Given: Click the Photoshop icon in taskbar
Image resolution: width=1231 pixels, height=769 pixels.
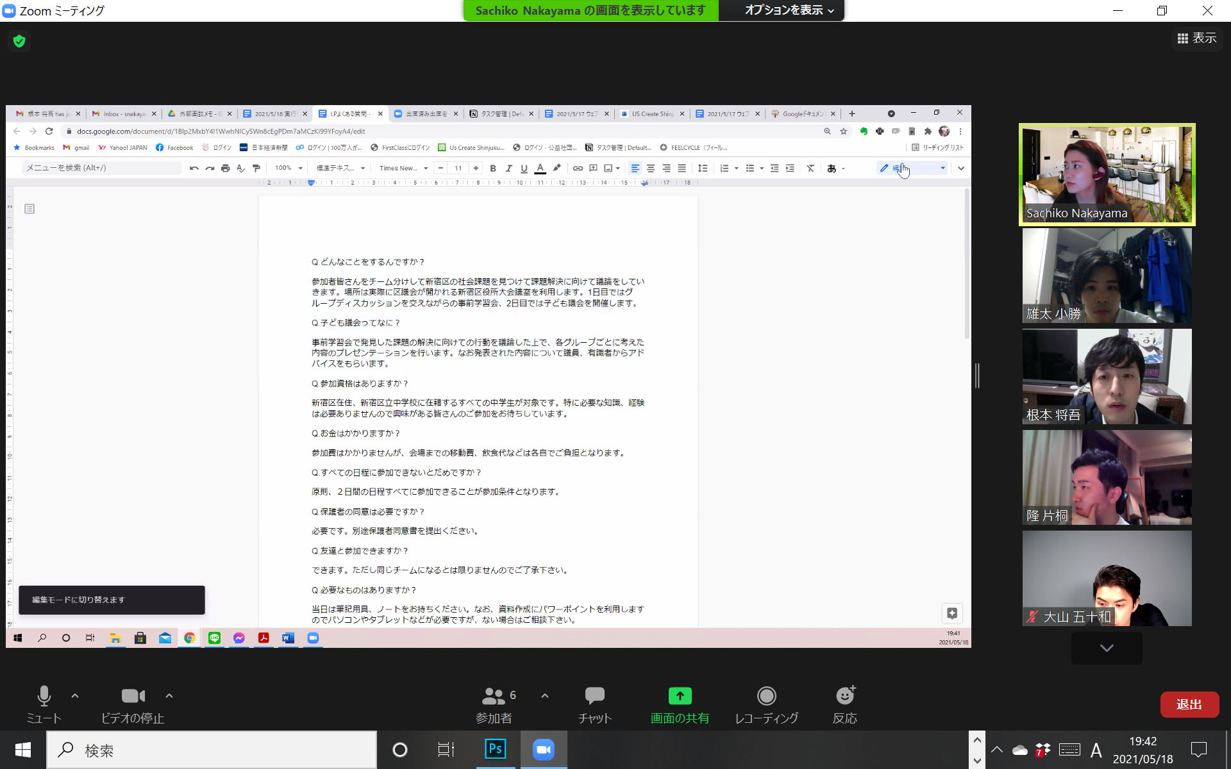Looking at the screenshot, I should coord(495,749).
